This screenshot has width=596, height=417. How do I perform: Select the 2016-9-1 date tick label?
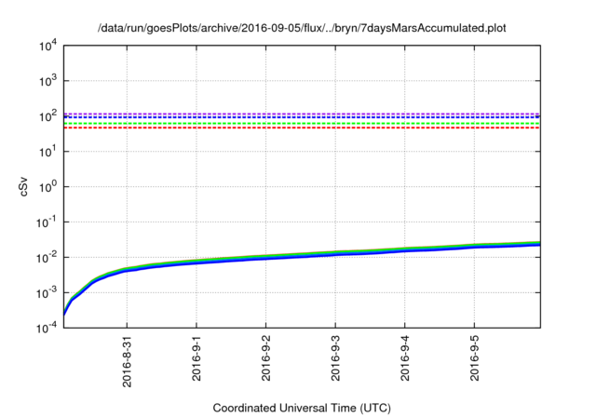pos(196,358)
